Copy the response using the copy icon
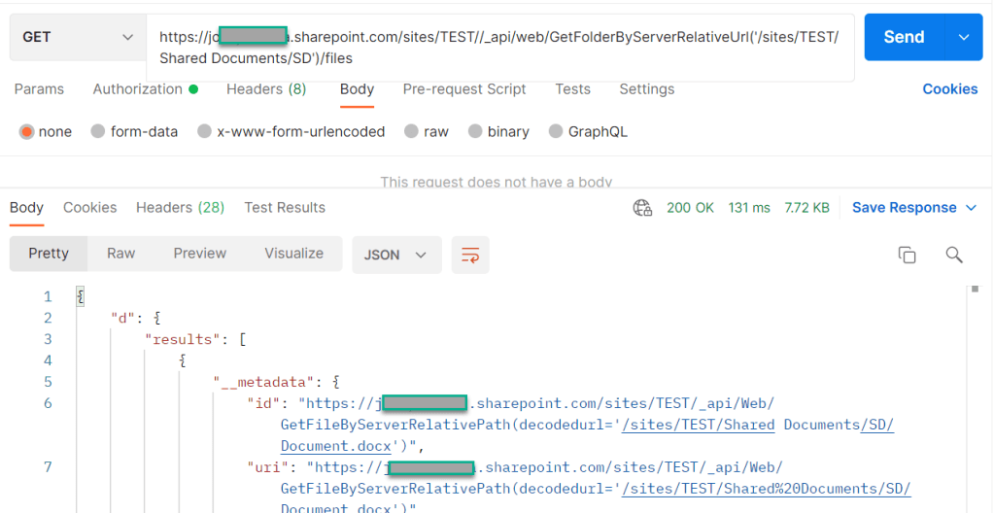 pos(907,255)
